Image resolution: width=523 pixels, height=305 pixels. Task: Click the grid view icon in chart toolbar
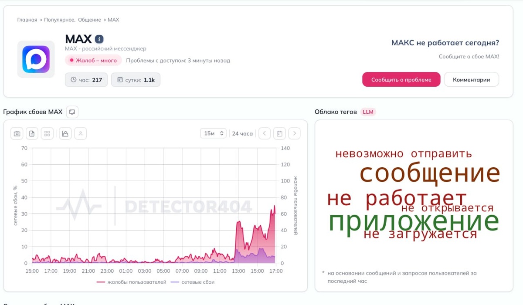point(47,134)
